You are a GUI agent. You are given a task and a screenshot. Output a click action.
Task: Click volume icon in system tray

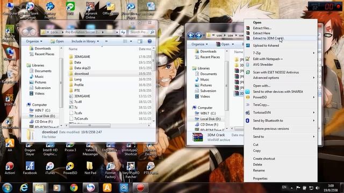[318, 188]
